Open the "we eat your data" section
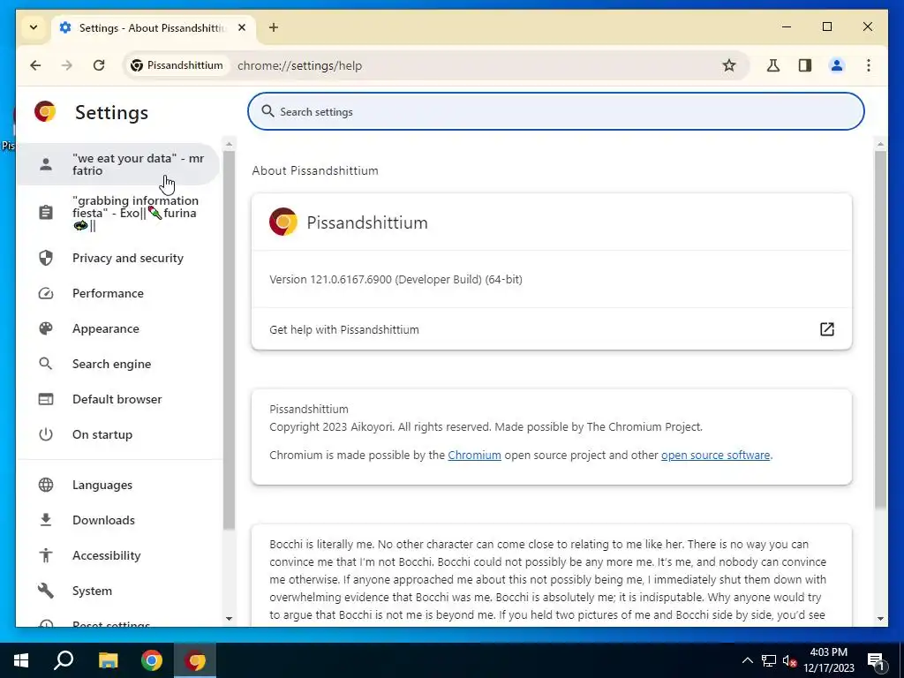The height and width of the screenshot is (678, 904). pyautogui.click(x=117, y=164)
